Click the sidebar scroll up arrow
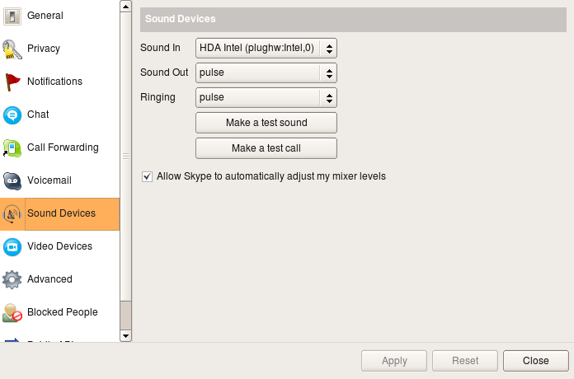 coord(125,6)
